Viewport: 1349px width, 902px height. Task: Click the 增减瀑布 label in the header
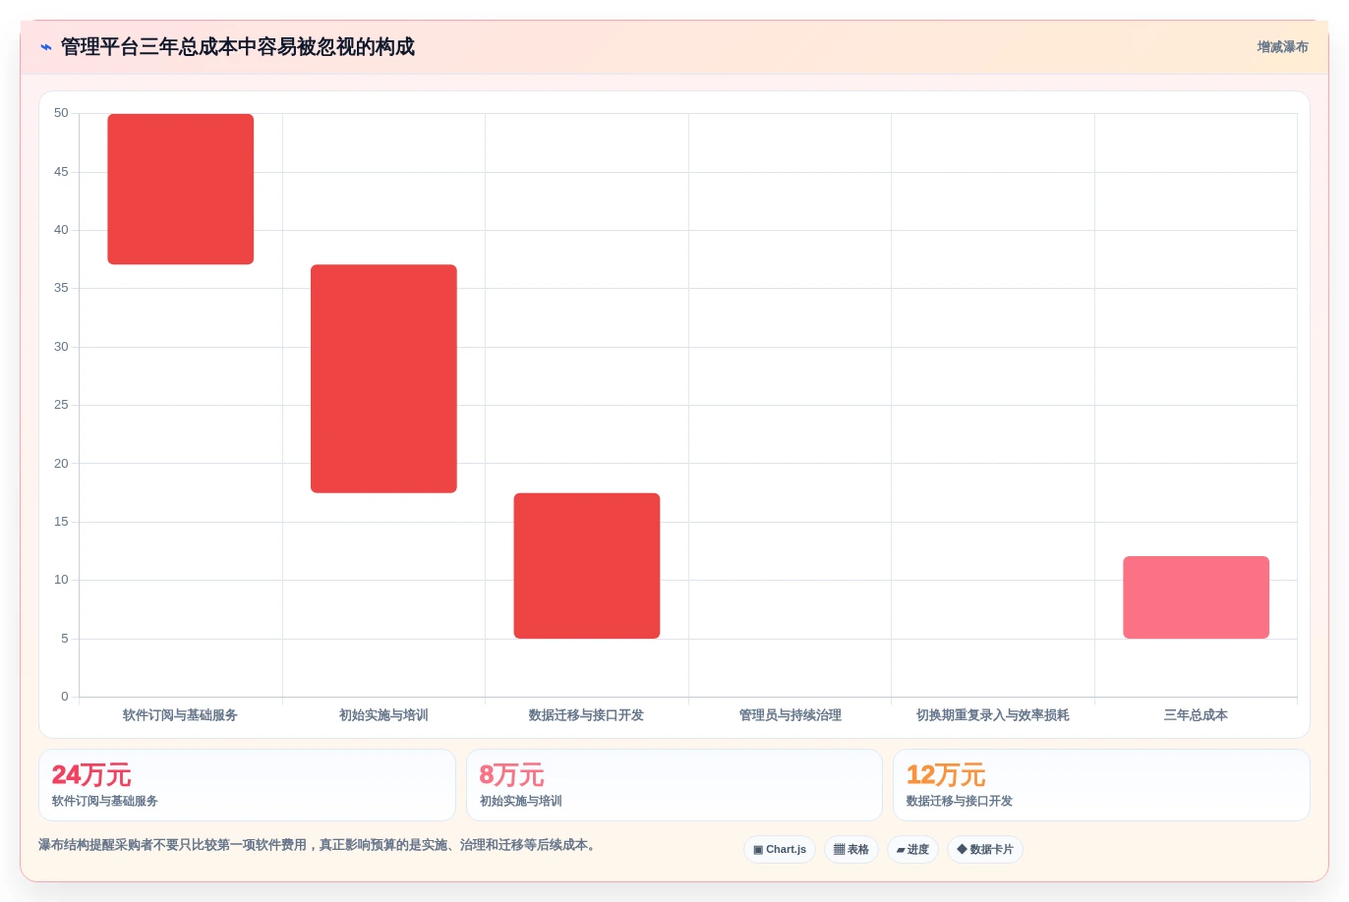(1282, 47)
